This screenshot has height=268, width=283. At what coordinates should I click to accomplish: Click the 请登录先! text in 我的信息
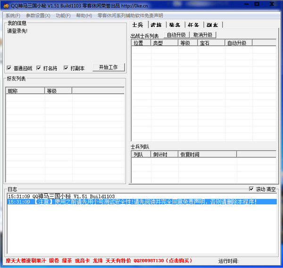(x=17, y=31)
